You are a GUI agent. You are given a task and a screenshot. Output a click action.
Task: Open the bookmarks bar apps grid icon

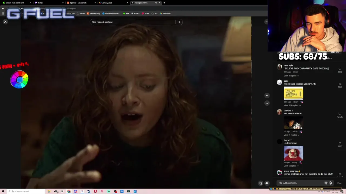3,13
